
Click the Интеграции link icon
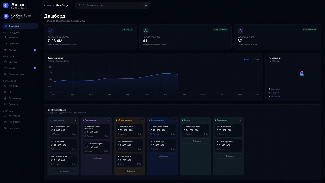tap(5, 122)
